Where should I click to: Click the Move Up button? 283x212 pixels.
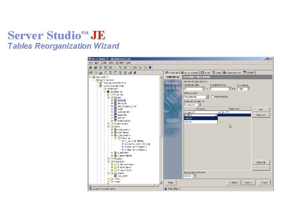tap(261, 163)
